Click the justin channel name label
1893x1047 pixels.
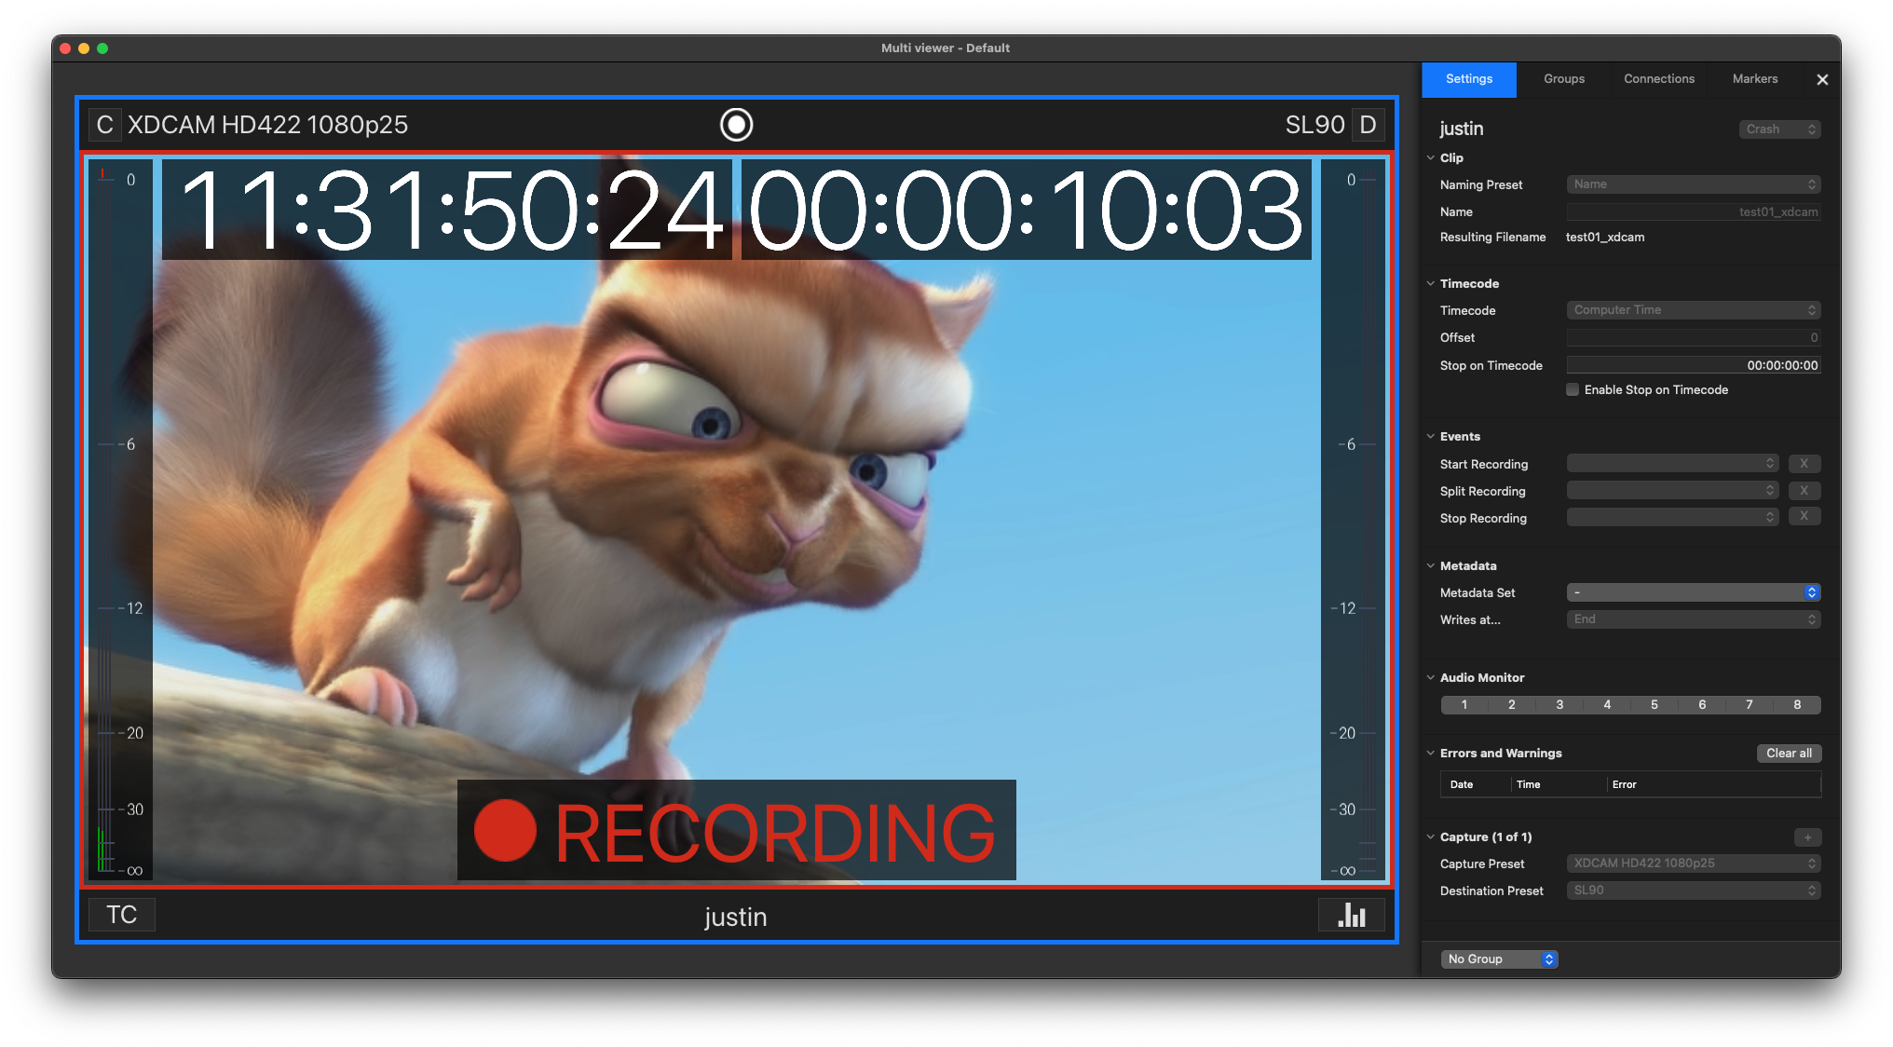click(736, 918)
